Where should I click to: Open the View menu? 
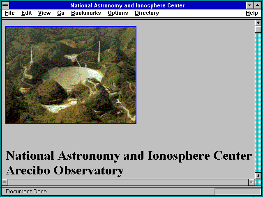44,13
